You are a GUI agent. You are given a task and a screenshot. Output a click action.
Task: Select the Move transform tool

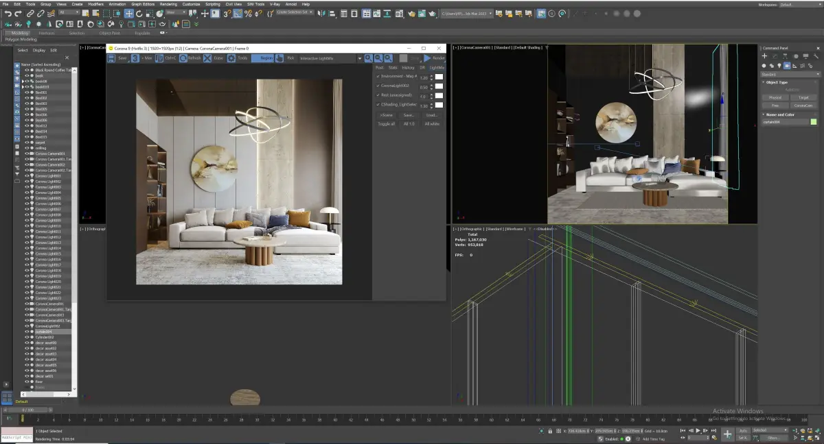(x=128, y=14)
